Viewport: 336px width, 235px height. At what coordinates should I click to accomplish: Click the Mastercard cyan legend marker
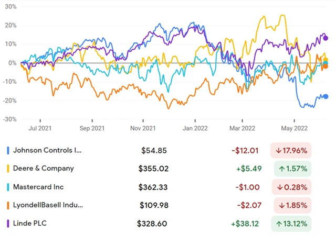tap(8, 187)
